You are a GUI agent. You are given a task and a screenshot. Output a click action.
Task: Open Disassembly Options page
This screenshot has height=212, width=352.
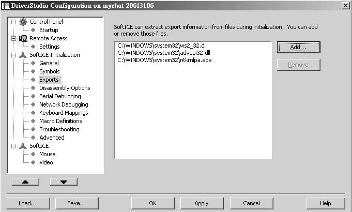[x=65, y=88]
